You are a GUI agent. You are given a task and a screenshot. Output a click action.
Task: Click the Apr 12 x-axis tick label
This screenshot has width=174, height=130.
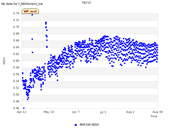point(21,112)
